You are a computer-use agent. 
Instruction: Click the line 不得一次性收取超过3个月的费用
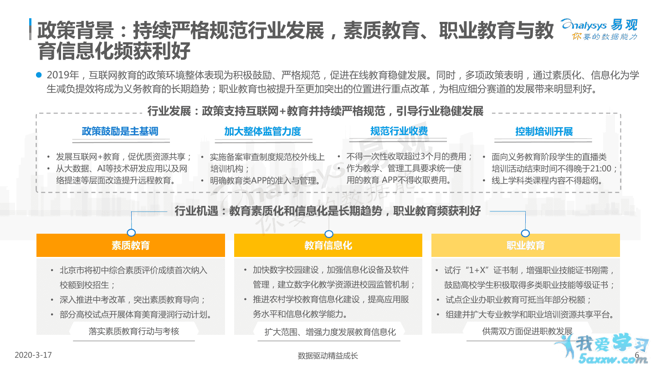[410, 157]
